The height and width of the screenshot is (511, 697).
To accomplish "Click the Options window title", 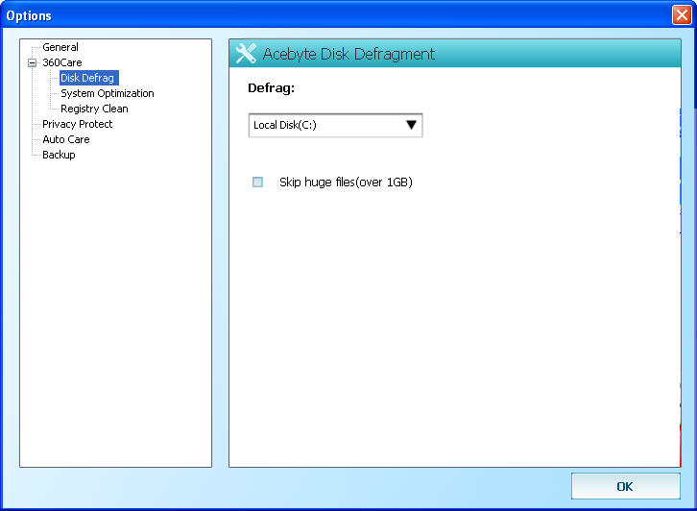I will coord(29,15).
